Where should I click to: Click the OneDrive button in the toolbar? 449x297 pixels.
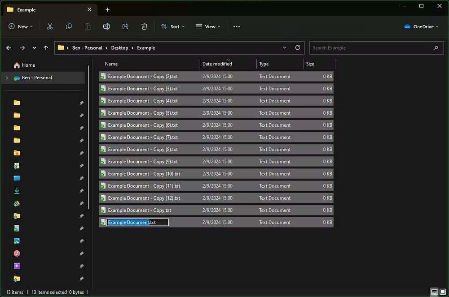tap(420, 26)
